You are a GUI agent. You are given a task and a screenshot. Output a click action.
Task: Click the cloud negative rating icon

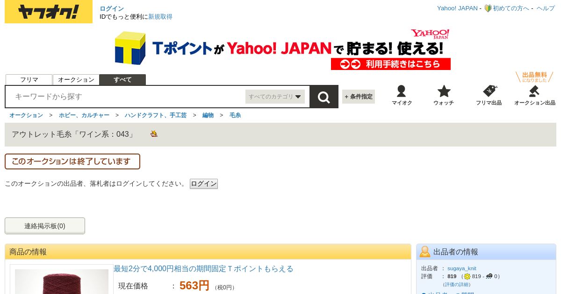489,276
